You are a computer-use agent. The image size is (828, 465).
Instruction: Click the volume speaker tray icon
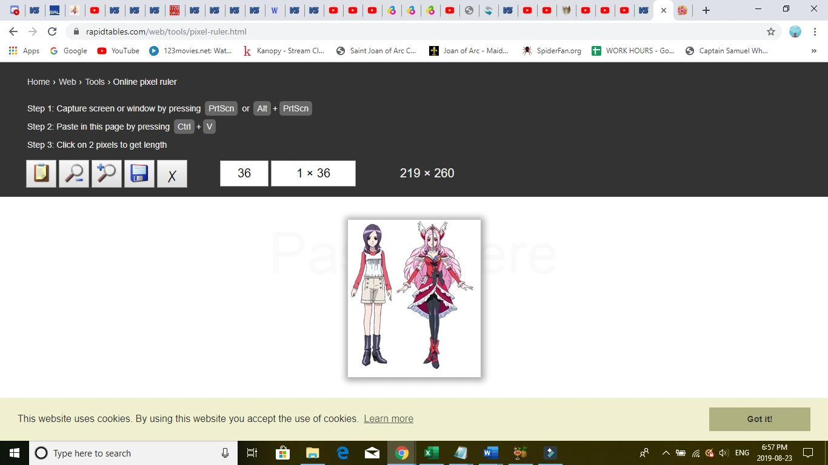[723, 453]
